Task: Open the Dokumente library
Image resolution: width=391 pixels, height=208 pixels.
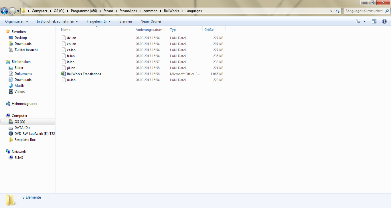Action: pos(23,74)
